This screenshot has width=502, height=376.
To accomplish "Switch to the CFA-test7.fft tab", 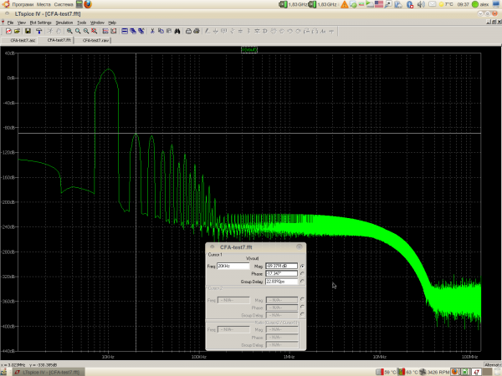I will tap(56, 40).
